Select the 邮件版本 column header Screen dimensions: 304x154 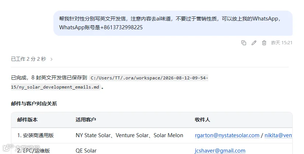click(x=27, y=120)
